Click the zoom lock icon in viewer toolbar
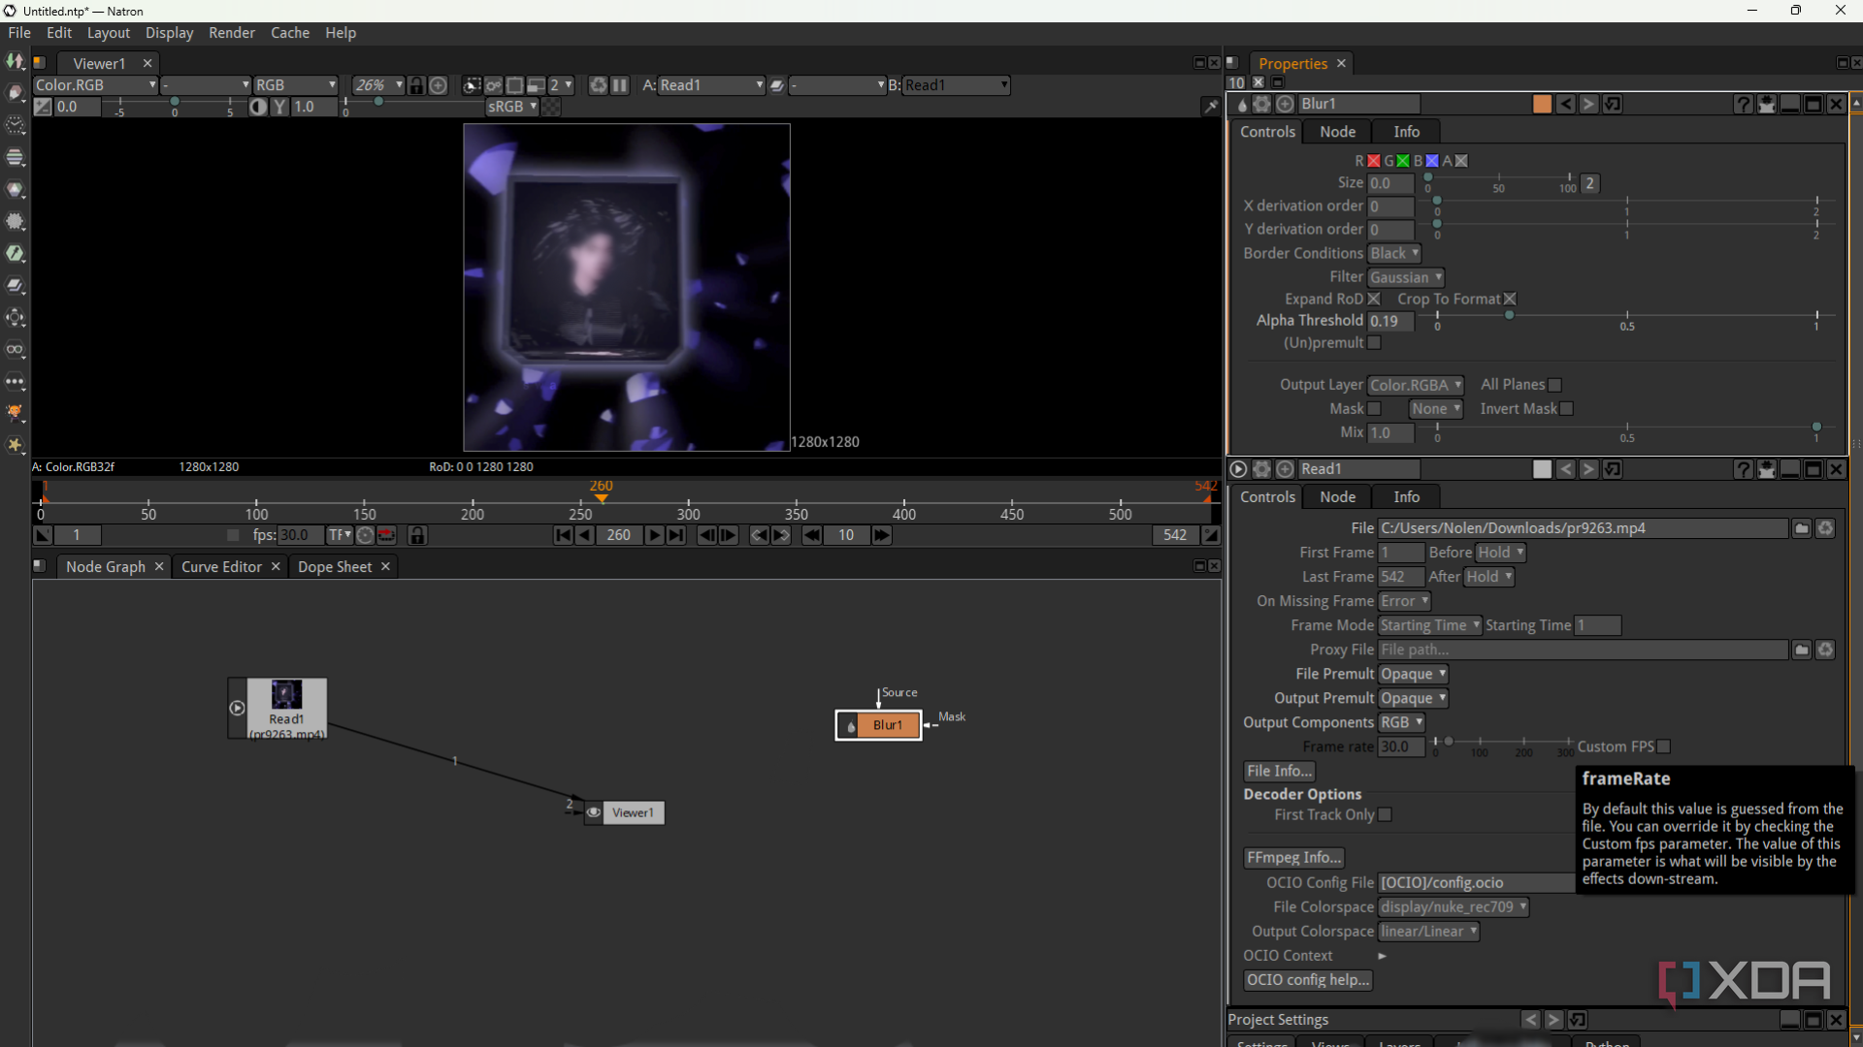Image resolution: width=1863 pixels, height=1047 pixels. coord(416,85)
